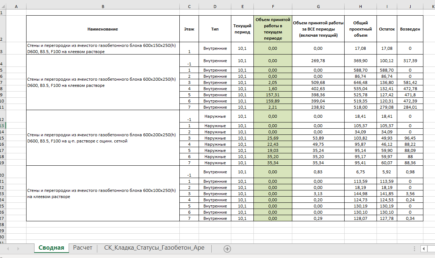The width and height of the screenshot is (435, 258).
Task: Select column F header
Action: click(273, 7)
